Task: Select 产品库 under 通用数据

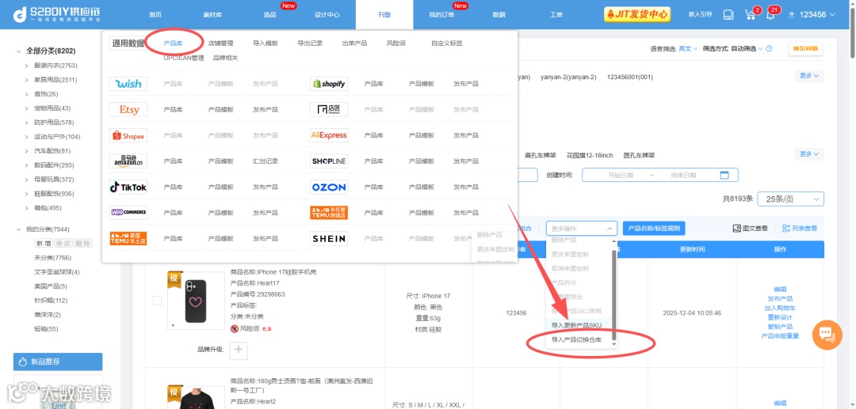Action: coord(173,43)
